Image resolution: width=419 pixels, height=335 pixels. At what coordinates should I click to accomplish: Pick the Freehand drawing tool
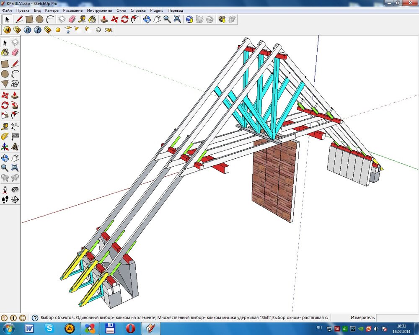[15, 84]
